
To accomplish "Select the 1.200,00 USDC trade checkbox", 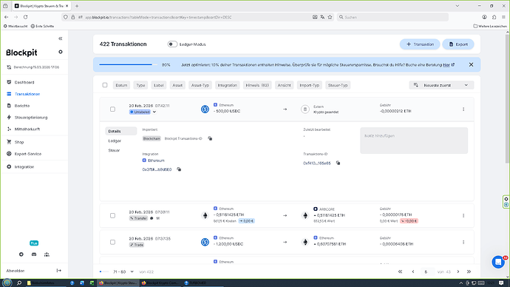I will [112, 242].
